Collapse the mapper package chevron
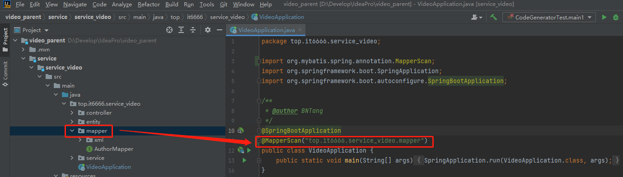Viewport: 623px width, 177px height. tap(72, 130)
